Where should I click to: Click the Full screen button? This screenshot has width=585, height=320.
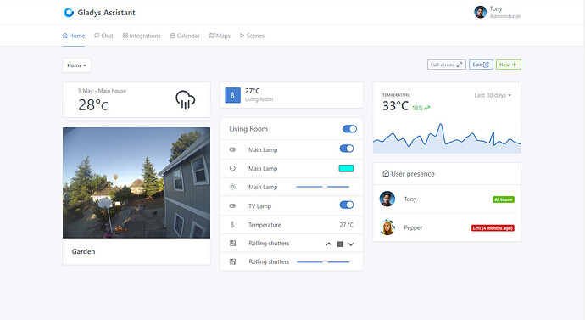click(446, 65)
